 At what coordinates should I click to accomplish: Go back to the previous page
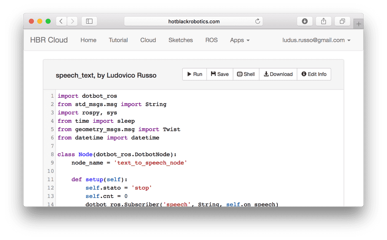[x=61, y=21]
